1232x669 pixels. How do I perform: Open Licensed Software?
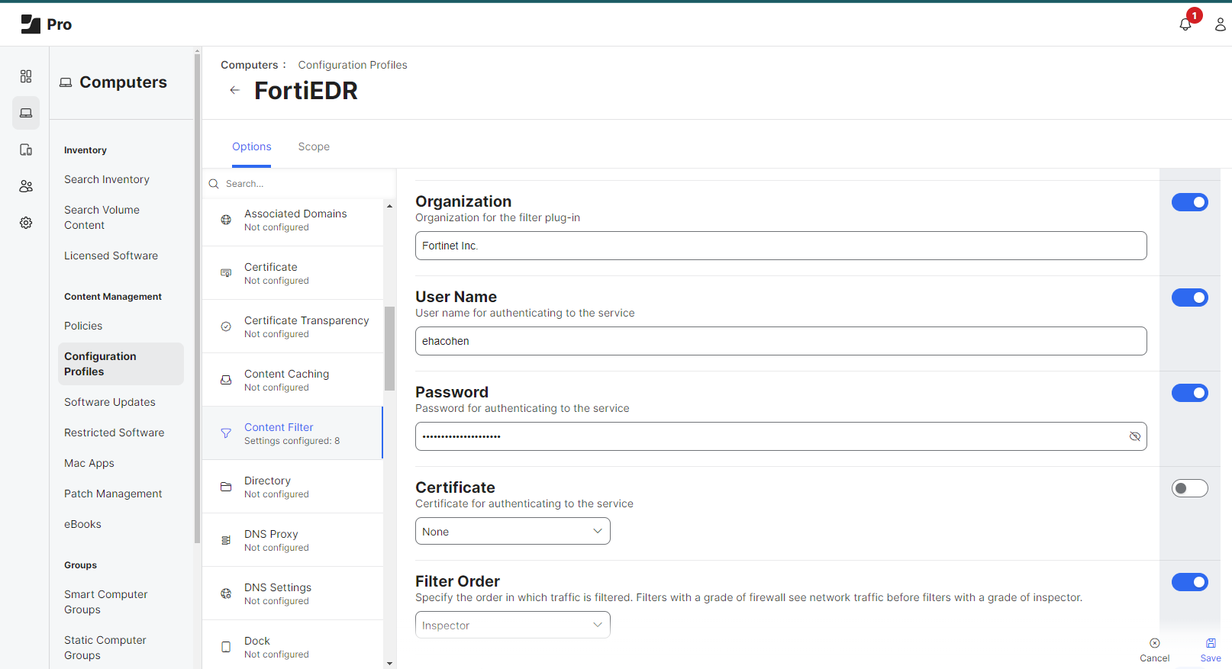[x=111, y=256]
